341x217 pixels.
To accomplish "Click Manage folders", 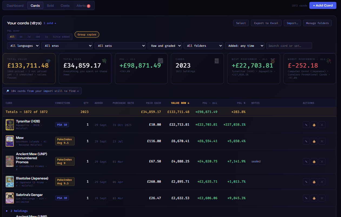I will (317, 23).
